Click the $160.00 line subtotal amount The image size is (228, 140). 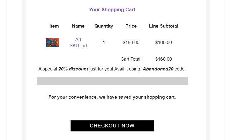click(x=163, y=43)
